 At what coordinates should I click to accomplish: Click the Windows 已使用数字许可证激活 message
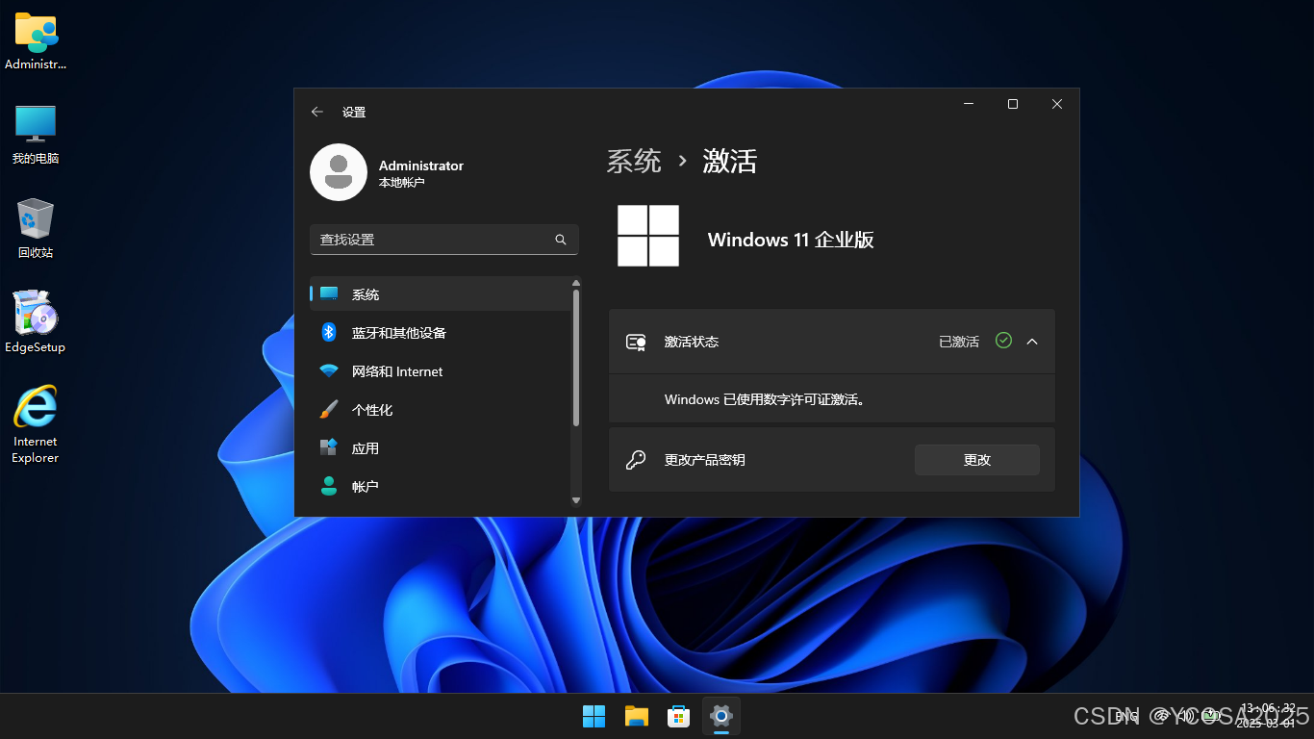click(x=765, y=399)
